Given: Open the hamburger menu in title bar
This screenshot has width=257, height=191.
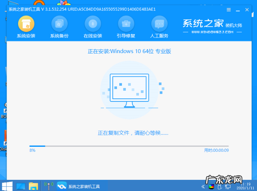Looking at the screenshot, I should coord(229,10).
